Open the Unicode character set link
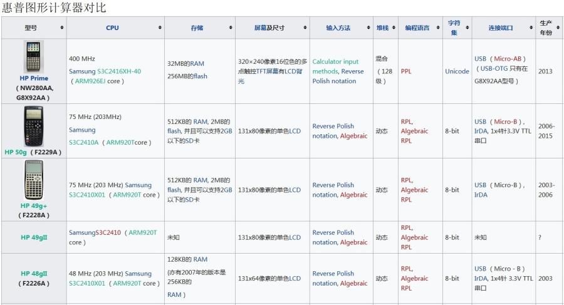Image resolution: width=564 pixels, height=305 pixels. [x=457, y=71]
